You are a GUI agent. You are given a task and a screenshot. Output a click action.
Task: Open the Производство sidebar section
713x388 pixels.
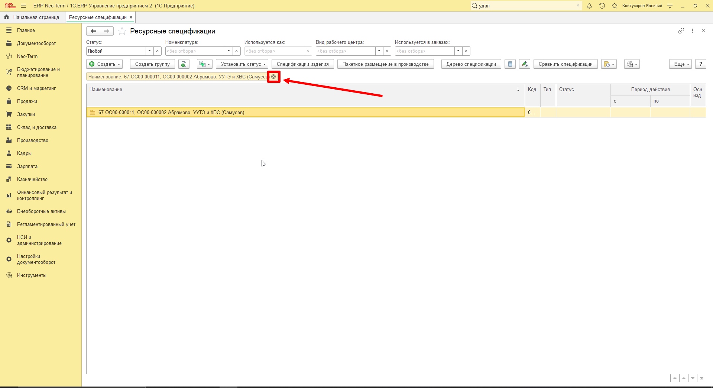(x=33, y=140)
